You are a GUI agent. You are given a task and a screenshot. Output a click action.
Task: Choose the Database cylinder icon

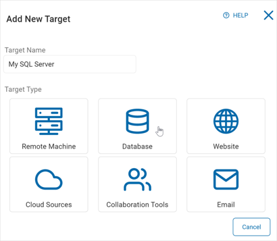(138, 121)
